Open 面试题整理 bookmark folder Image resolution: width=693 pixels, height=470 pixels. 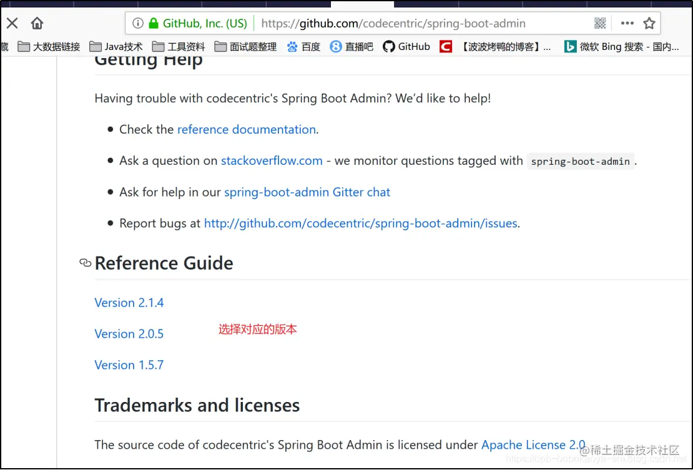(246, 47)
